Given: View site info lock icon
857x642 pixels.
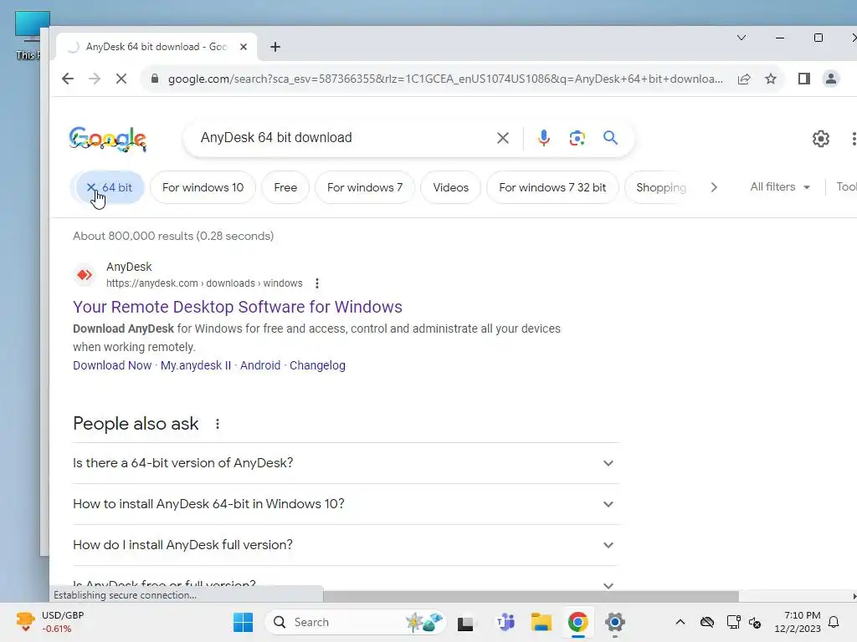Looking at the screenshot, I should click(155, 79).
